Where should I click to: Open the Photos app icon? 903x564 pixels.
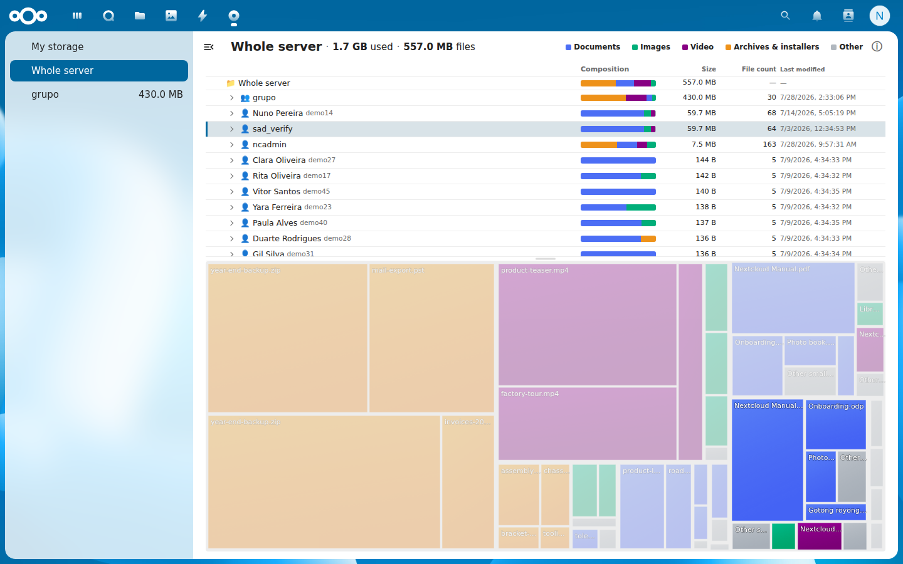(x=171, y=16)
